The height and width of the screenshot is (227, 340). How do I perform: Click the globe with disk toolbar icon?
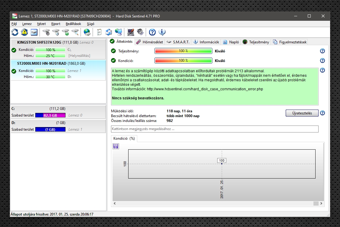[87, 32]
